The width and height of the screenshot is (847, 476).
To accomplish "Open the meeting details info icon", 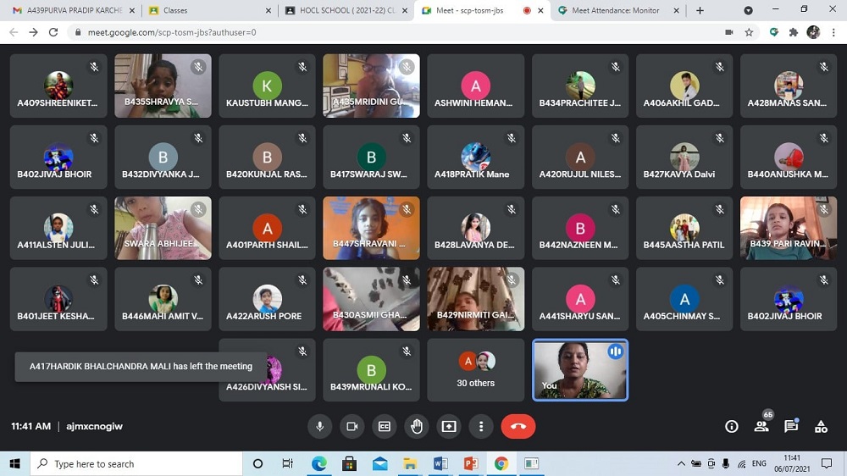I will tap(732, 427).
